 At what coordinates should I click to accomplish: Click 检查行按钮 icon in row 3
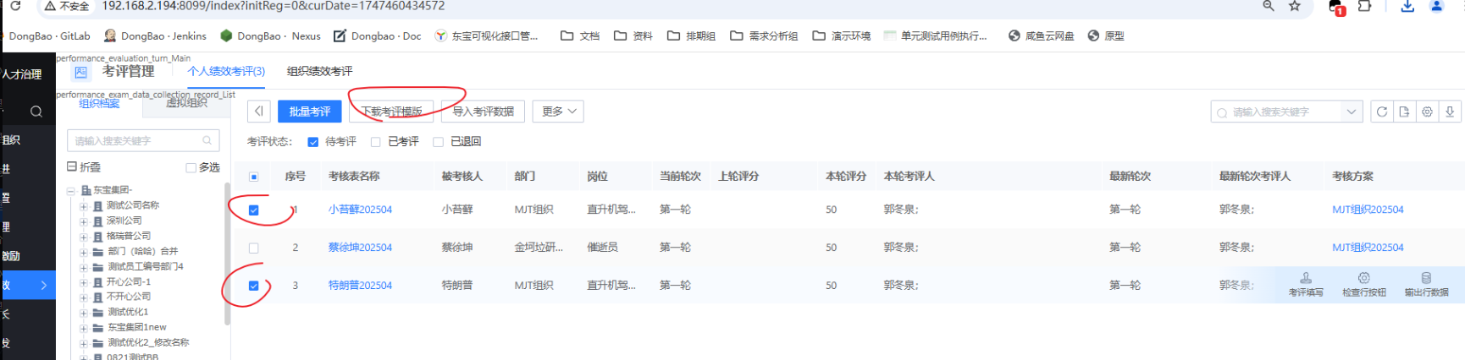[x=1363, y=278]
